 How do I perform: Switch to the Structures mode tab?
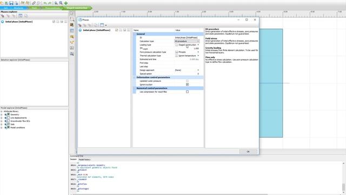tap(18, 8)
